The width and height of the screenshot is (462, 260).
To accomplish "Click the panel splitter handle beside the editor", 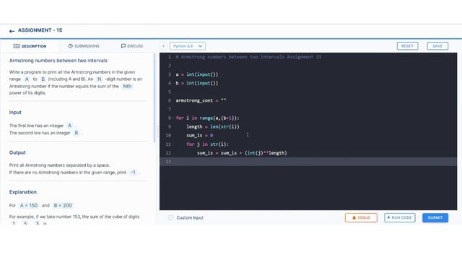I will (x=157, y=131).
